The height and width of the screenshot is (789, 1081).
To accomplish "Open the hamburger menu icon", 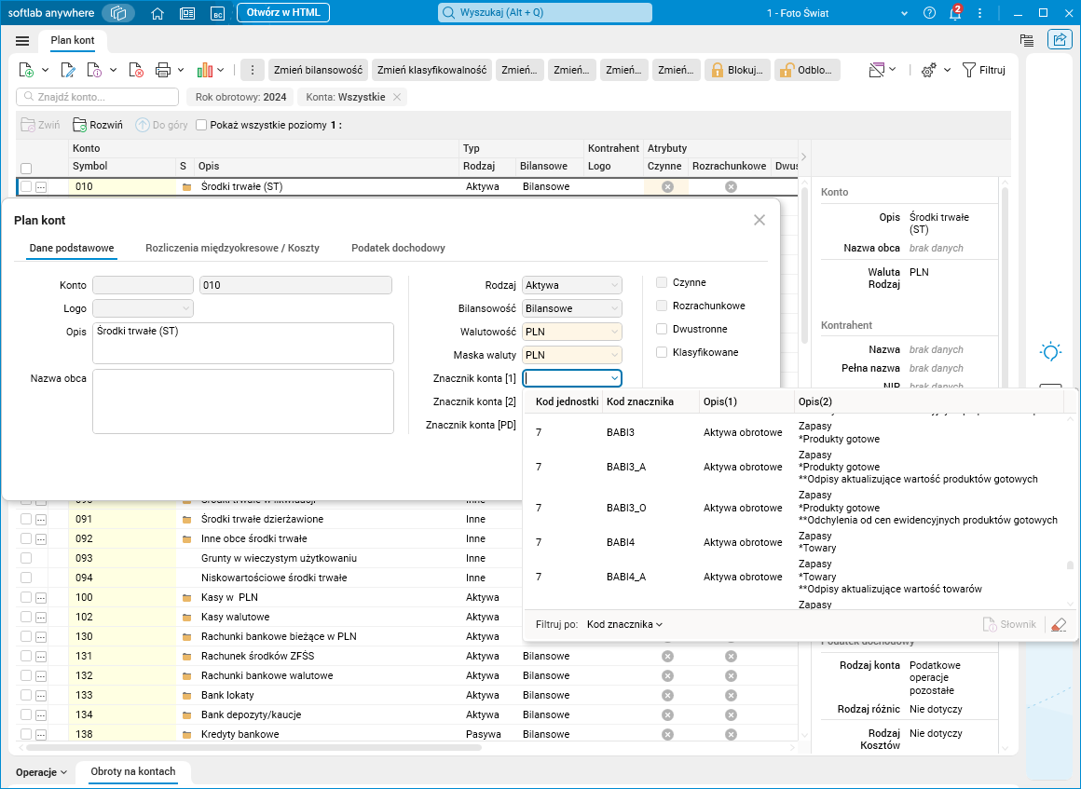I will pos(22,41).
